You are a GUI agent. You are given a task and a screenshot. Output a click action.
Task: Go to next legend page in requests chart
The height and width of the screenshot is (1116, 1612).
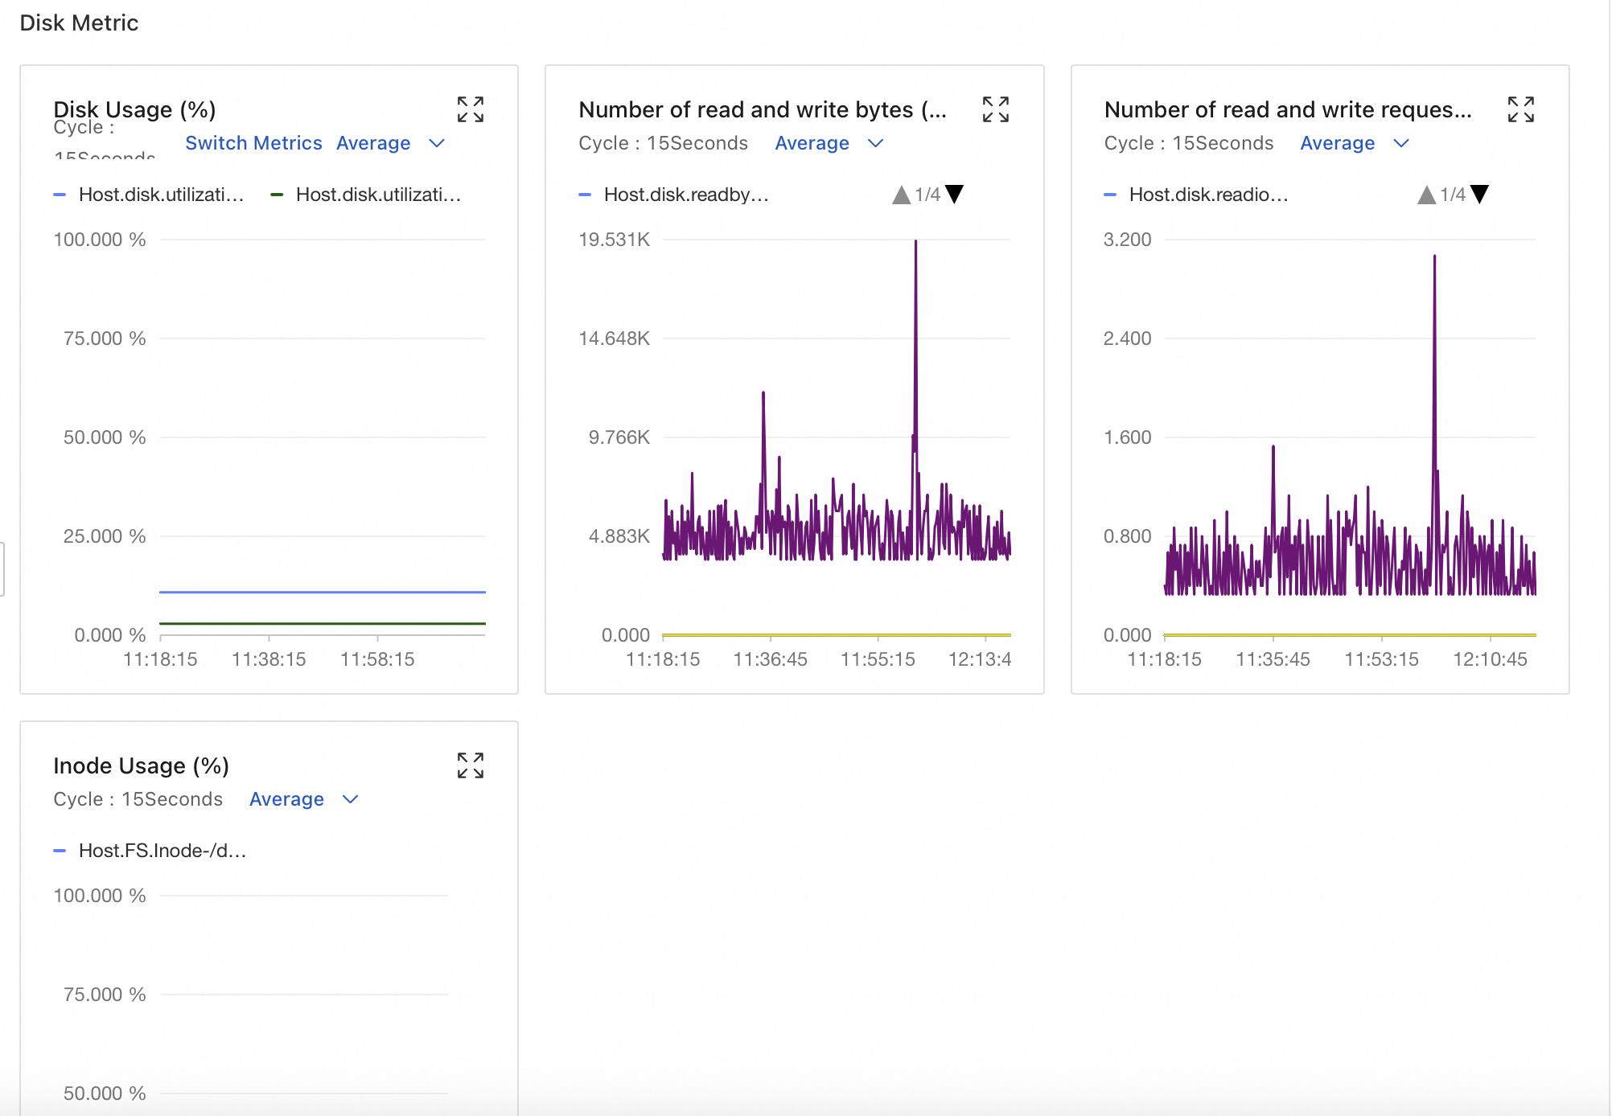click(x=1479, y=195)
